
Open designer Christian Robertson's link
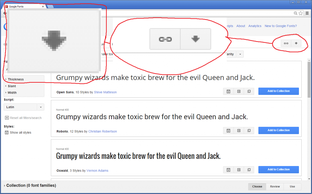(102, 131)
